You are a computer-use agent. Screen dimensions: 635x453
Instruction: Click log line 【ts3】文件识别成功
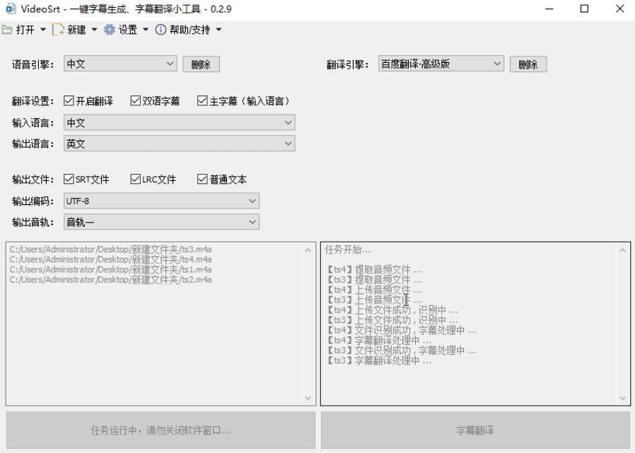(401, 351)
